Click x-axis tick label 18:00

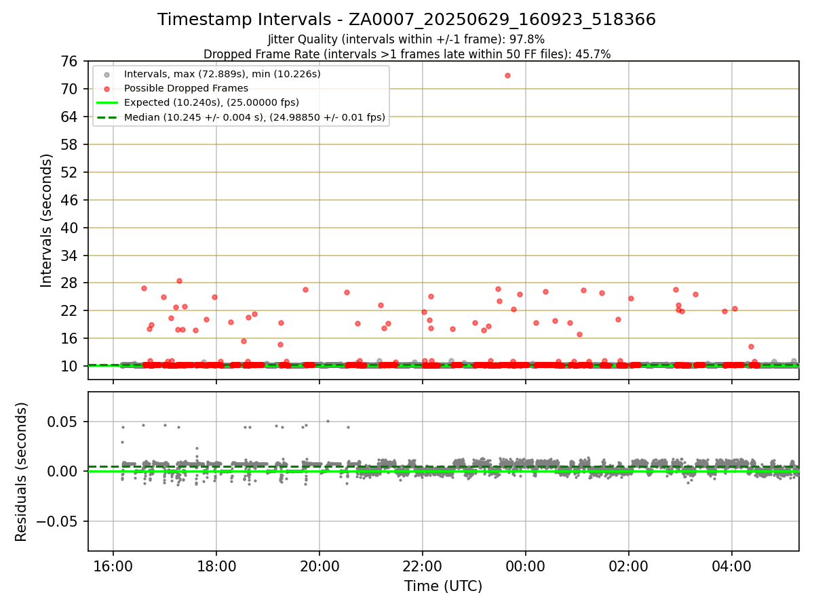pos(216,565)
